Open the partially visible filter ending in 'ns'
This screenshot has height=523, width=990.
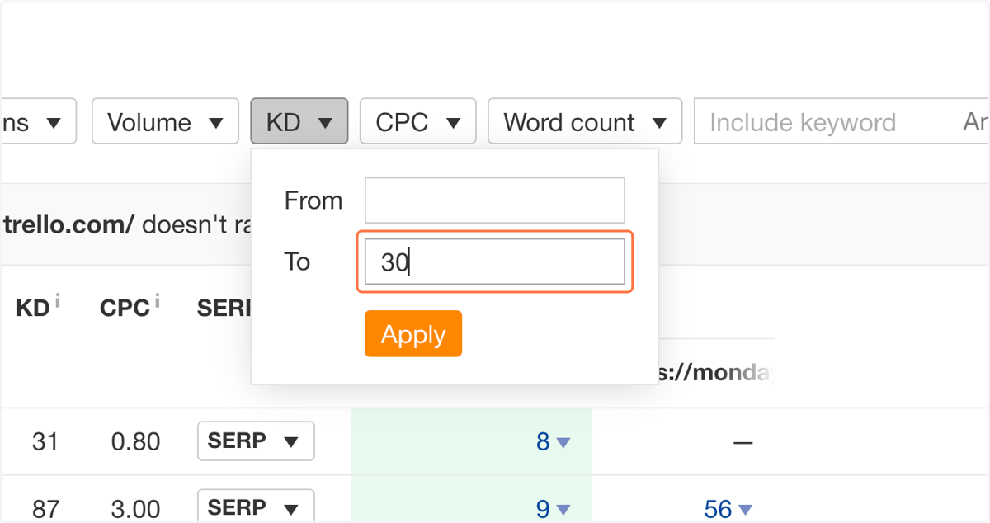pyautogui.click(x=39, y=122)
